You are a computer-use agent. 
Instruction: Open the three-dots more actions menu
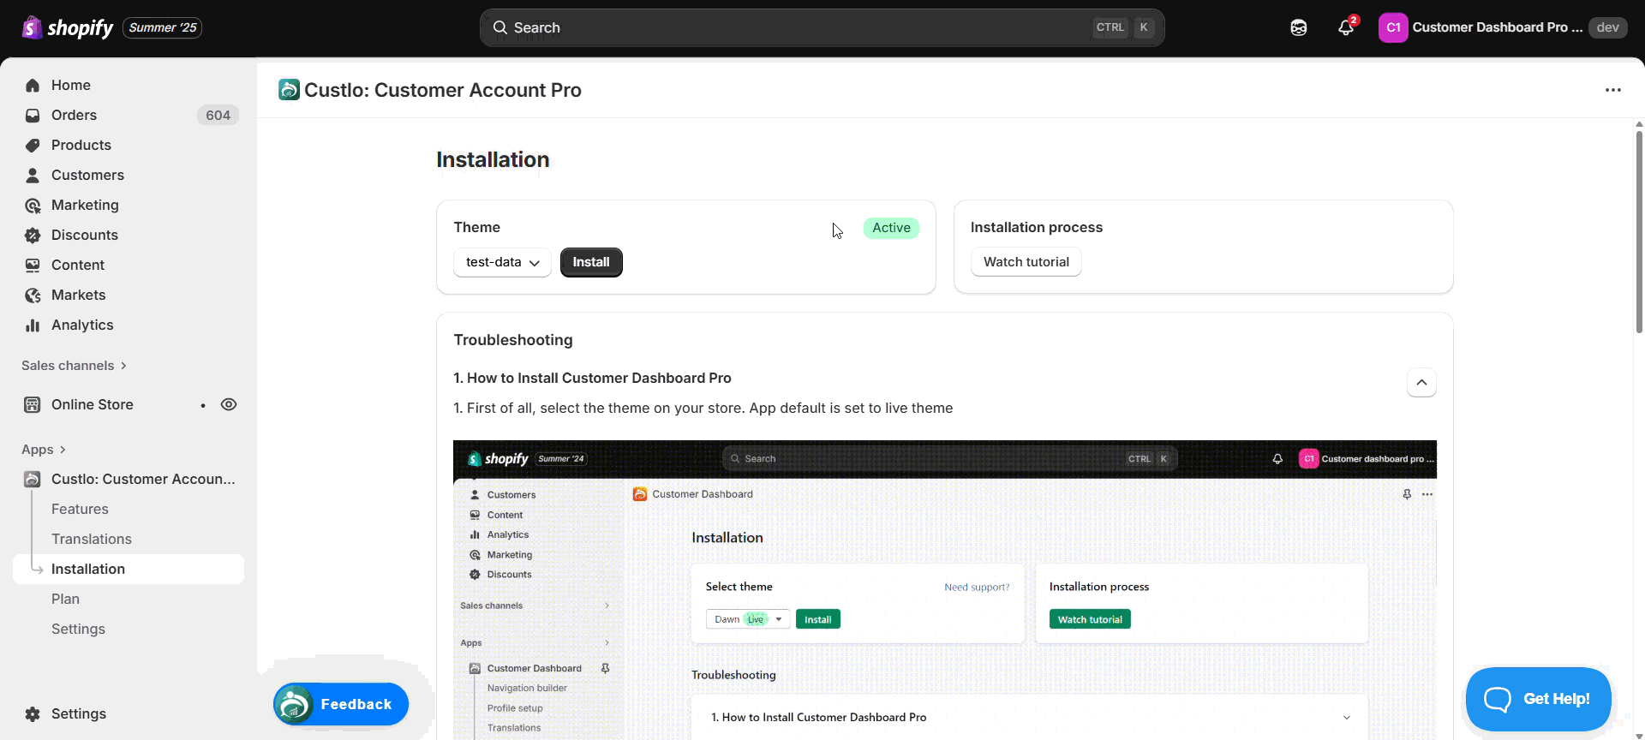coord(1613,90)
